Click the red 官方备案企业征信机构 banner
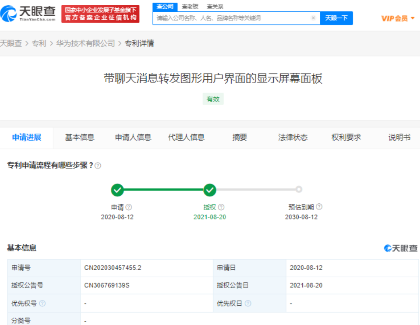The image size is (420, 325). pos(100,14)
